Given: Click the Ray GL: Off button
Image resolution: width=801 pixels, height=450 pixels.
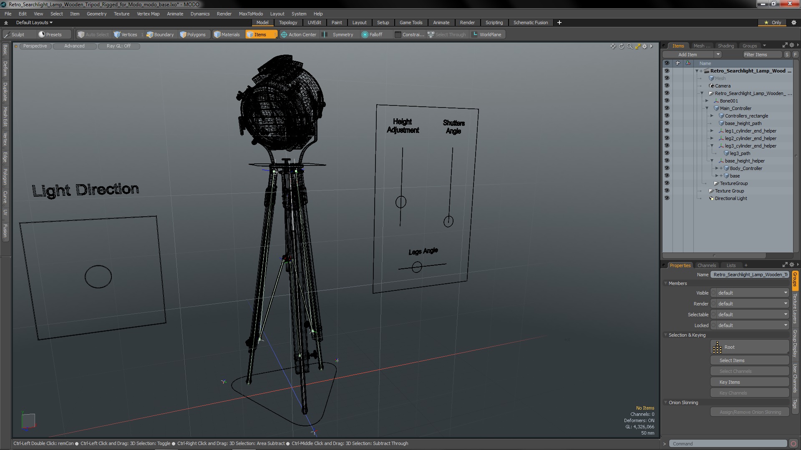Looking at the screenshot, I should [x=118, y=46].
